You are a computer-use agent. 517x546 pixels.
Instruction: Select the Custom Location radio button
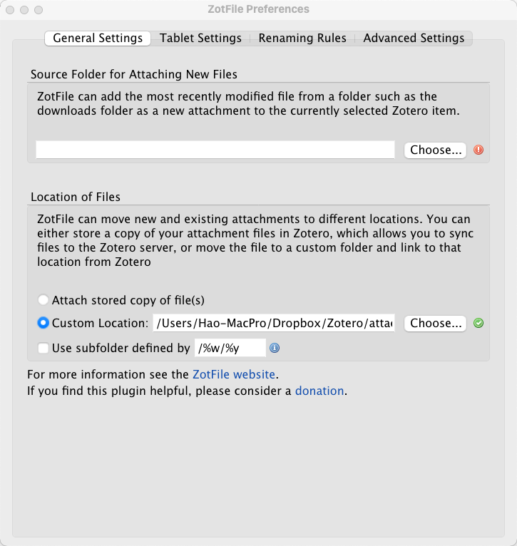click(43, 323)
